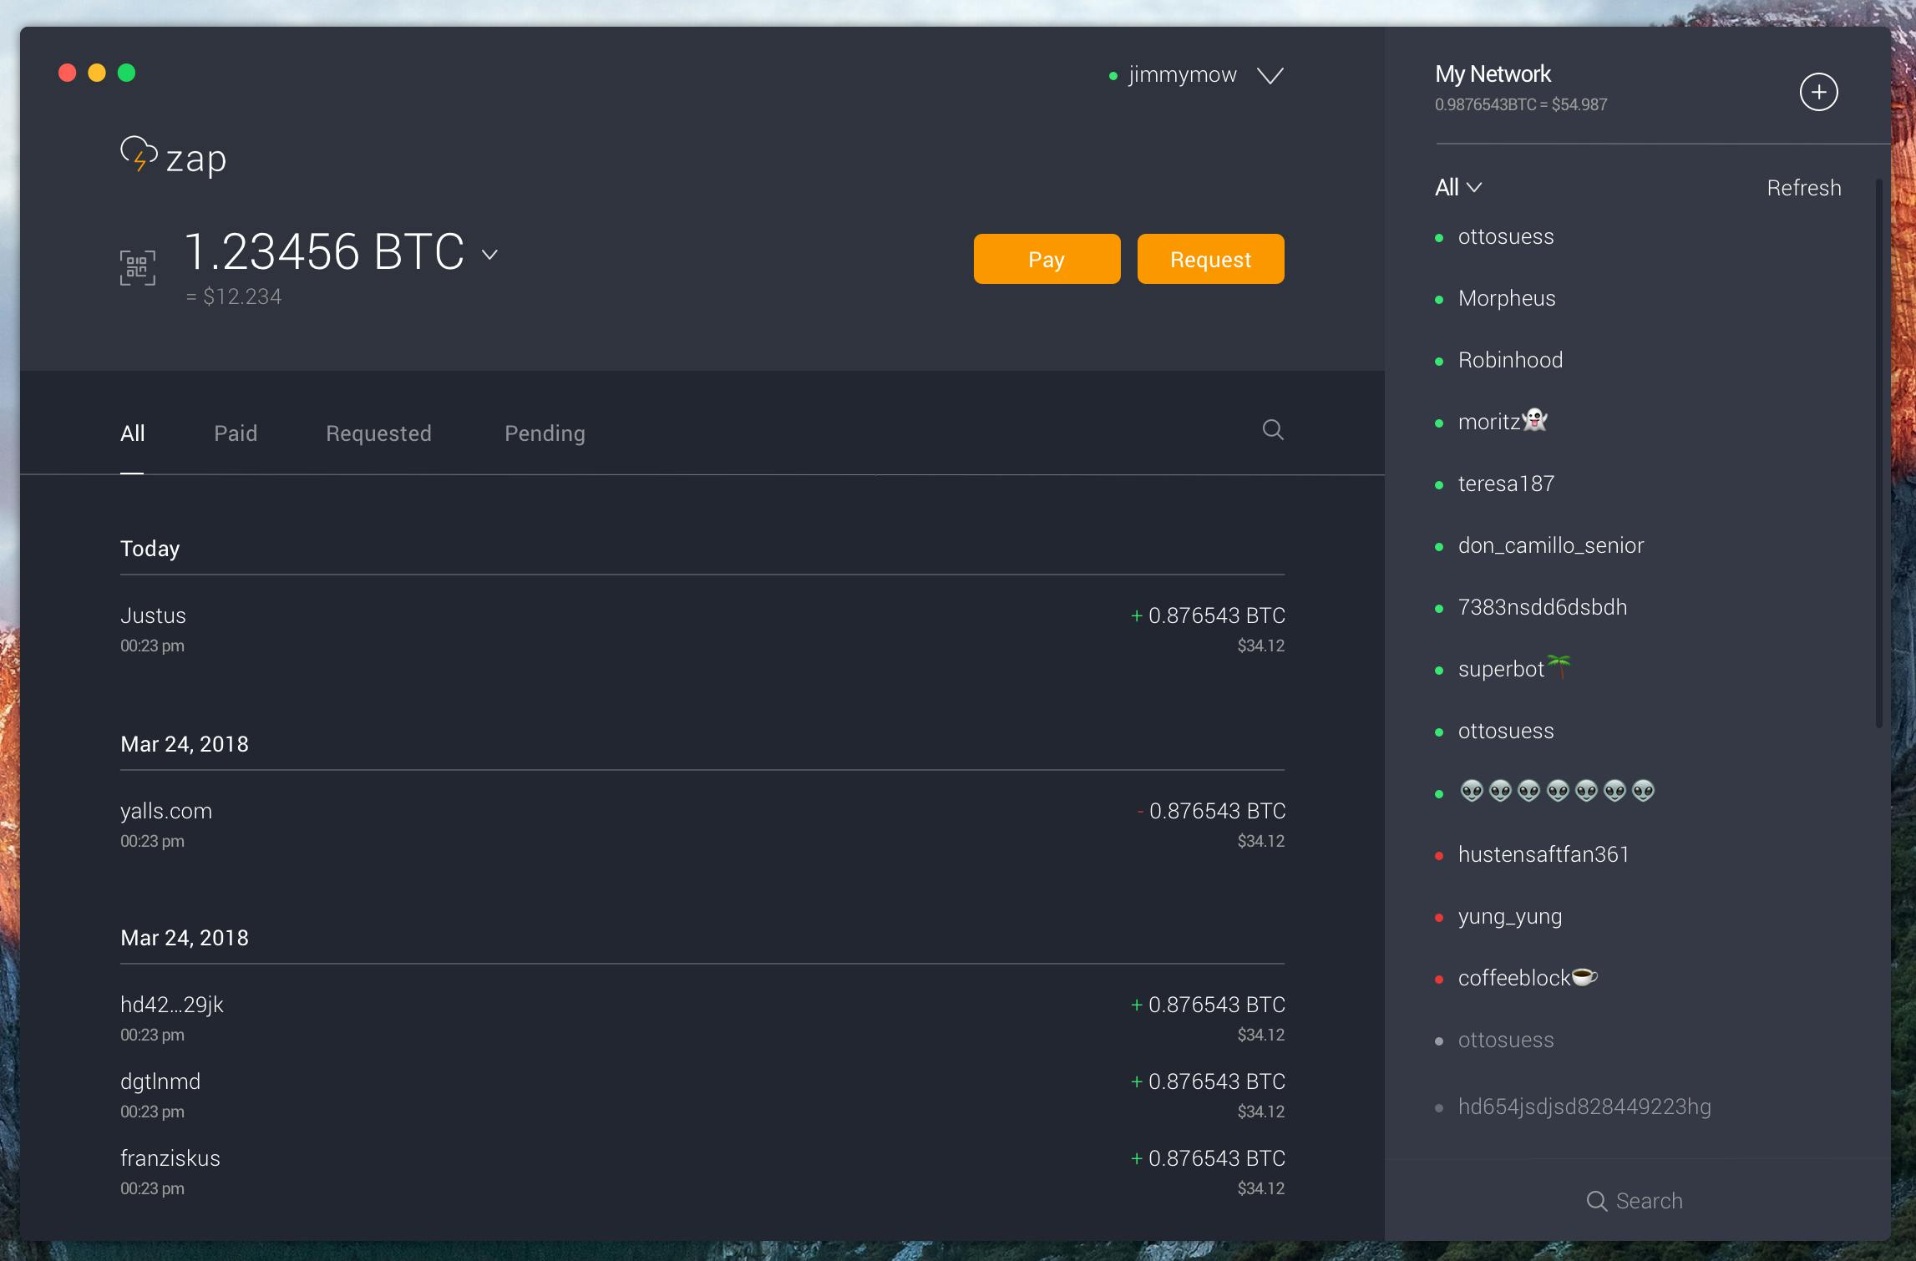1916x1261 pixels.
Task: Open the QR code wallet address icon
Action: (138, 268)
